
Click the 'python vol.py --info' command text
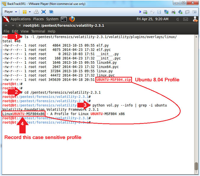[113, 105]
